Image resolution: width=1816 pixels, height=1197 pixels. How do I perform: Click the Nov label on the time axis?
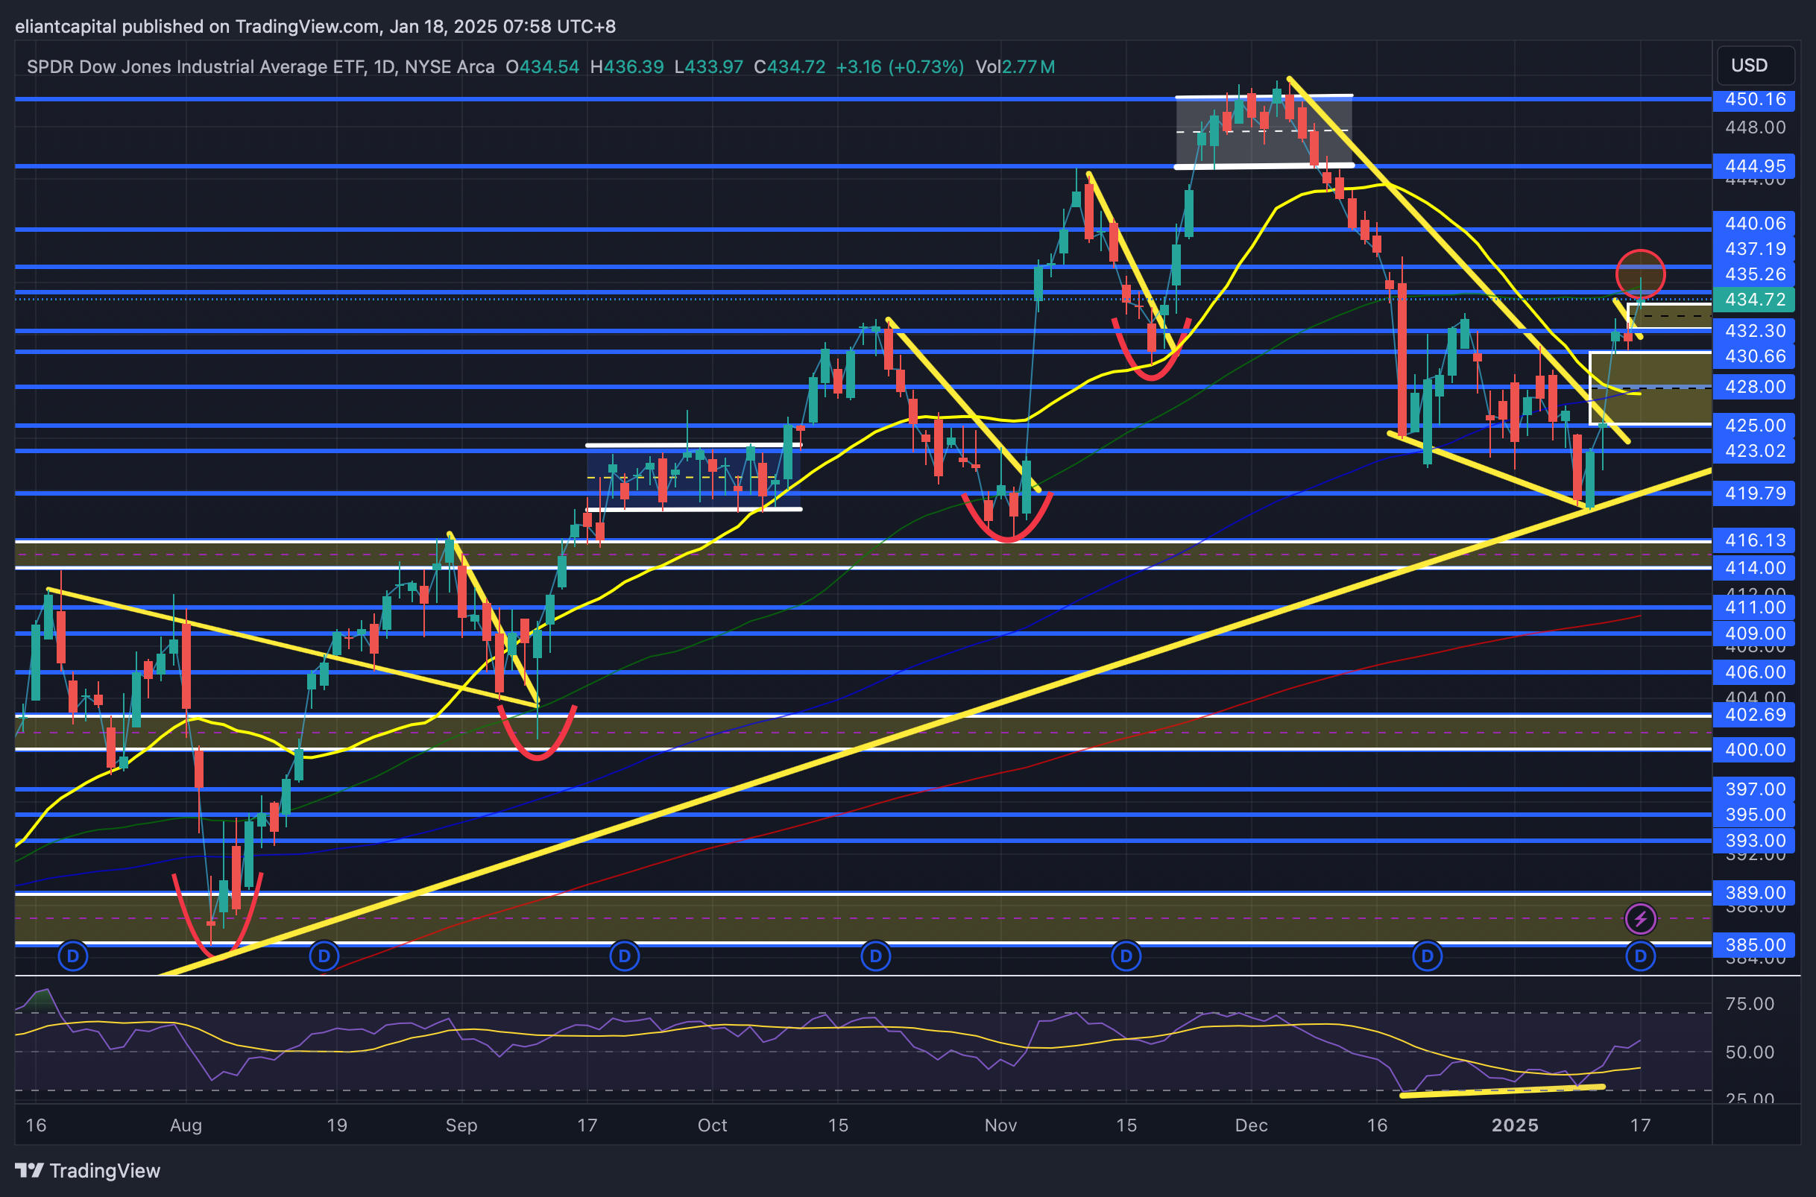click(x=1000, y=1125)
